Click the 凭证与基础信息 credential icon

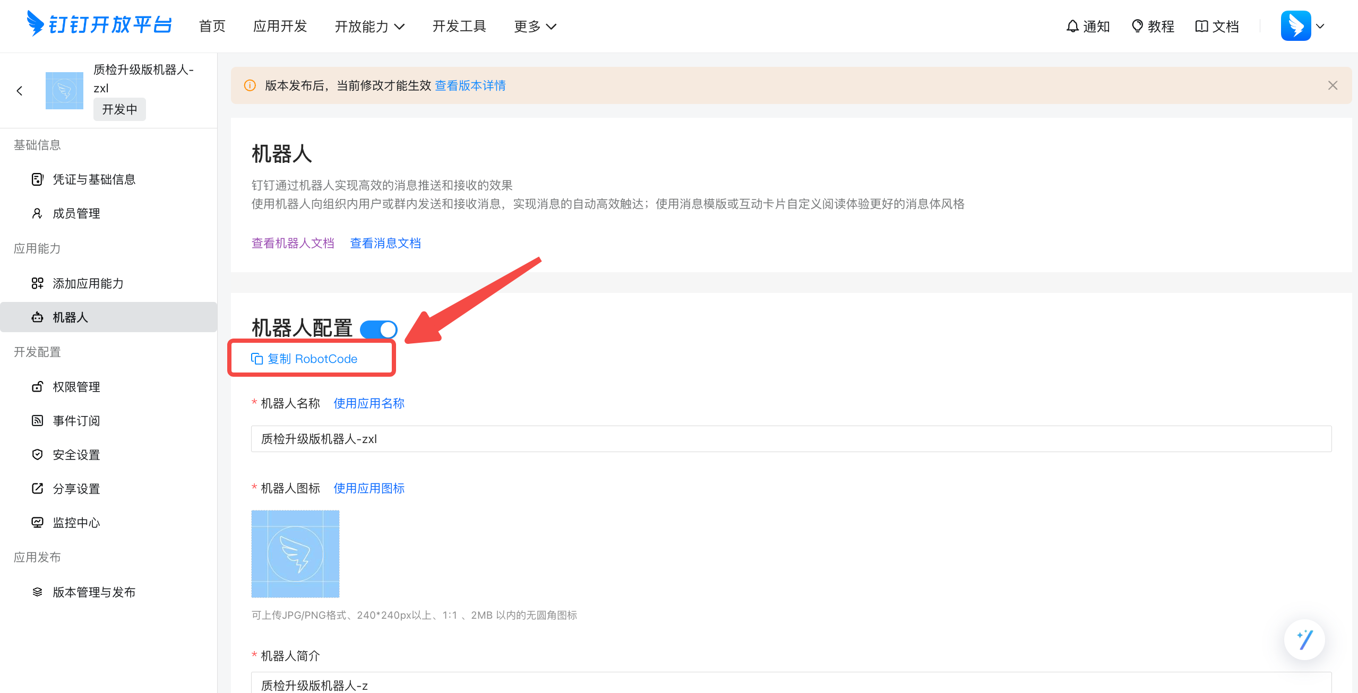coord(37,179)
